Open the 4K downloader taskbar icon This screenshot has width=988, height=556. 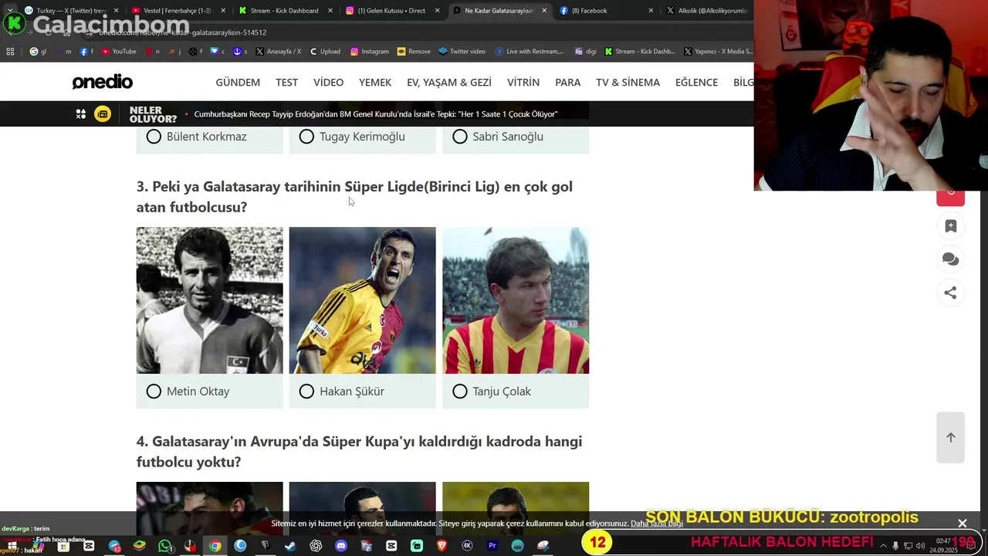[x=467, y=546]
